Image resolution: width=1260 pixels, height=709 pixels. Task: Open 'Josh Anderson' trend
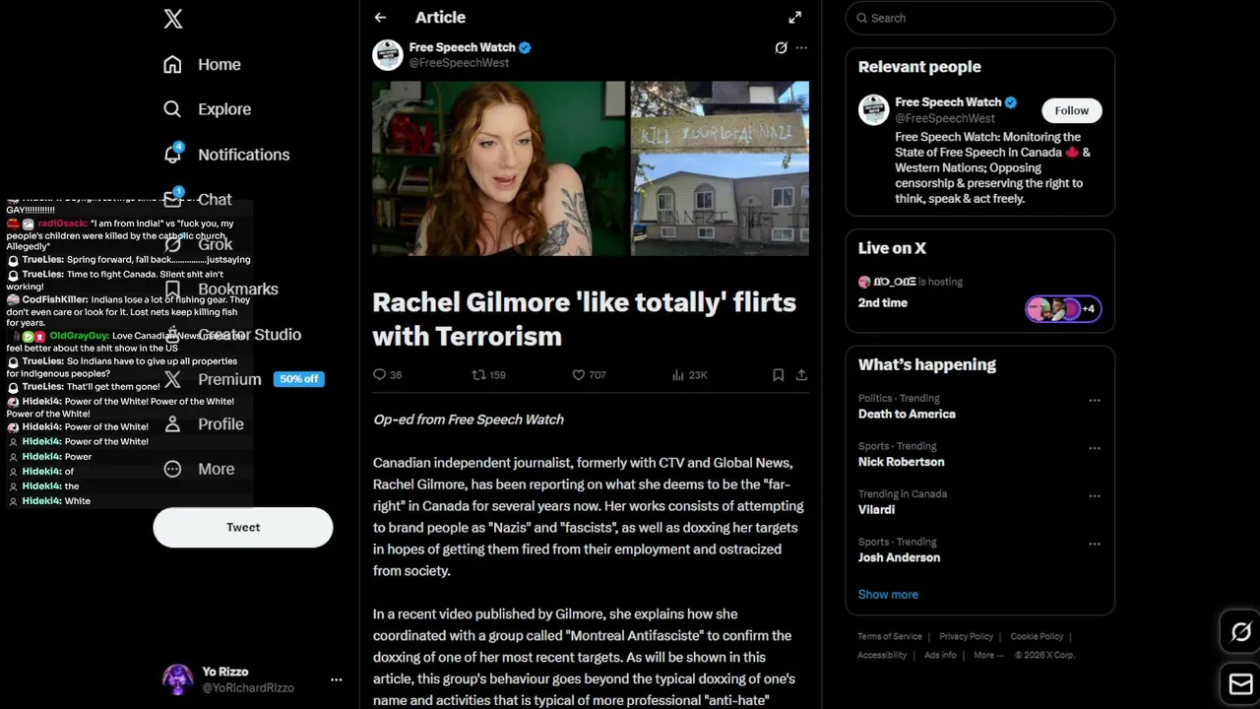tap(899, 557)
